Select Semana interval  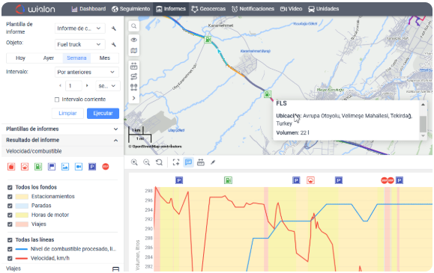click(x=76, y=58)
